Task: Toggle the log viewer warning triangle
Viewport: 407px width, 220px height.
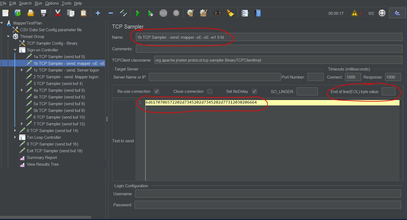Action: [x=355, y=13]
